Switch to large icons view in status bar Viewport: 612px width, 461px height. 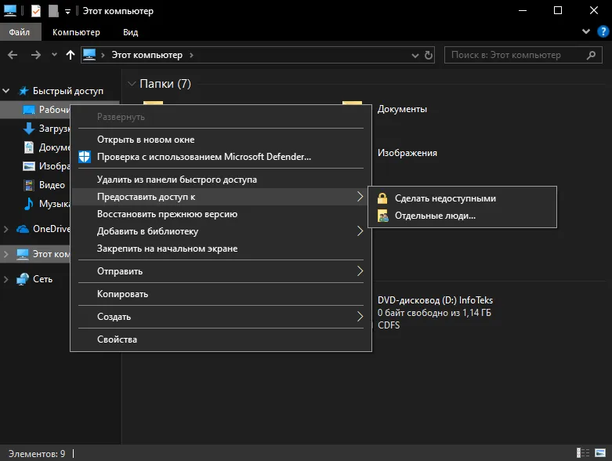pos(600,453)
